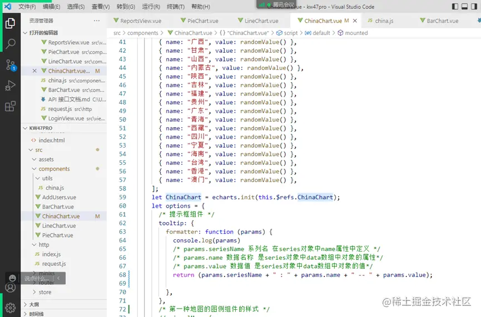Open the Accounts icon in activity bar
Image resolution: width=481 pixels, height=317 pixels.
pyautogui.click(x=11, y=288)
